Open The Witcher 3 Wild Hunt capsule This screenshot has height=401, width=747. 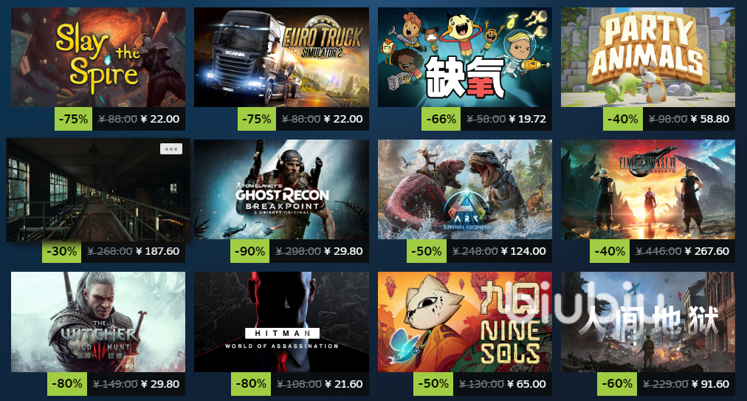pos(98,322)
